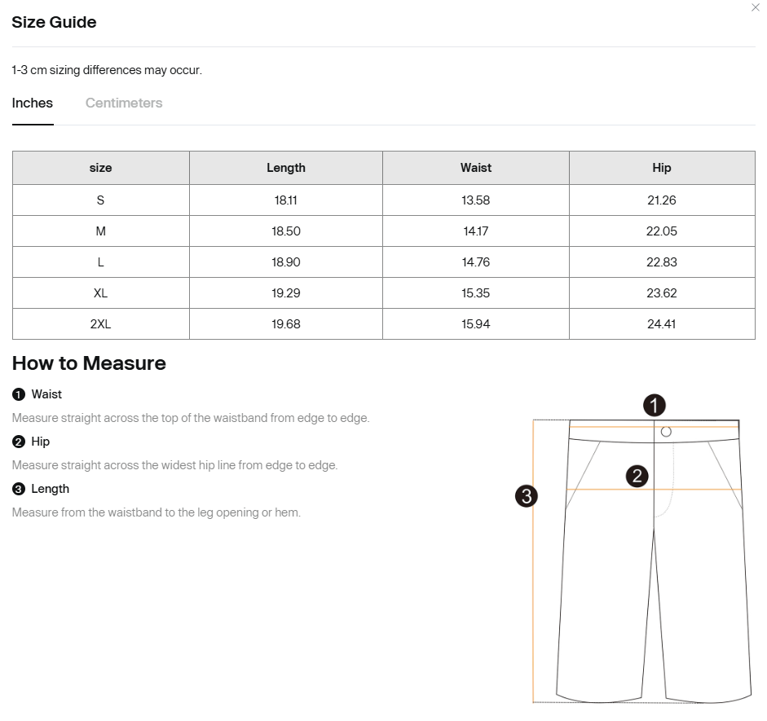This screenshot has height=721, width=767.
Task: Click the button circle on the shorts waistband
Action: coord(666,432)
